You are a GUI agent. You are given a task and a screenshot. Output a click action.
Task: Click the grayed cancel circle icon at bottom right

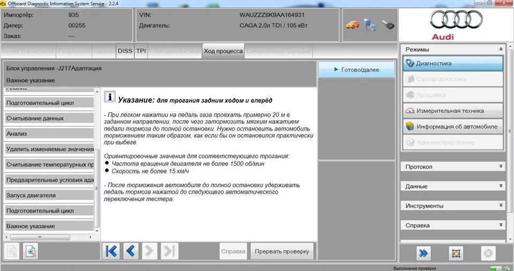(x=488, y=253)
